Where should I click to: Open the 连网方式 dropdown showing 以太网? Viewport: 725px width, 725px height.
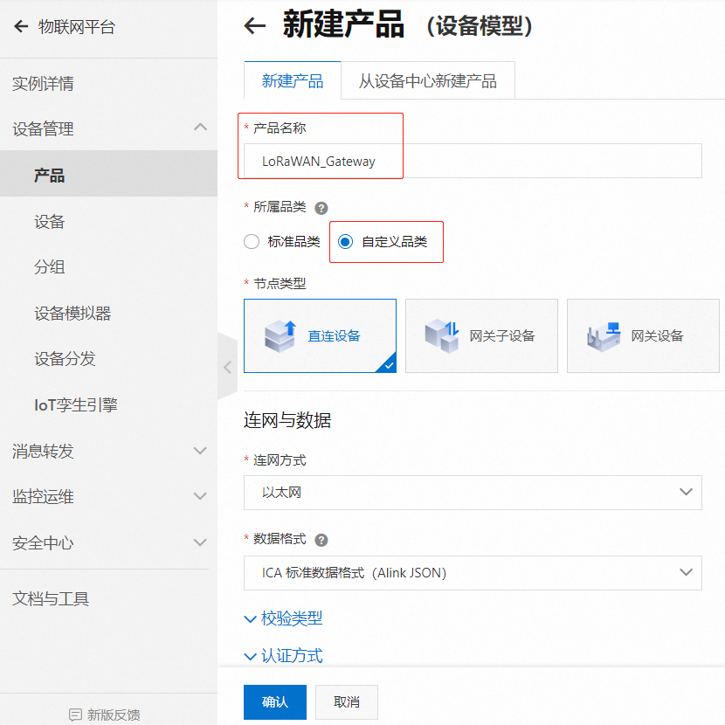(473, 493)
